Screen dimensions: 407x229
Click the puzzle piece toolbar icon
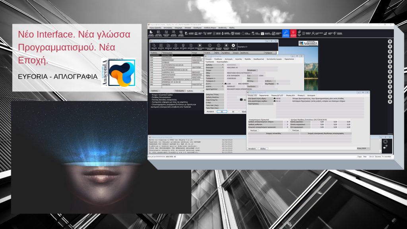point(273,33)
